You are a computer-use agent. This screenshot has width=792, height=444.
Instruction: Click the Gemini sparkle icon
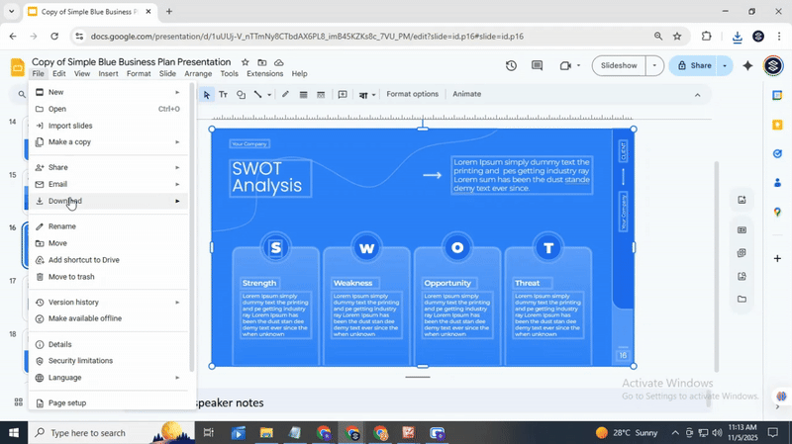point(748,66)
